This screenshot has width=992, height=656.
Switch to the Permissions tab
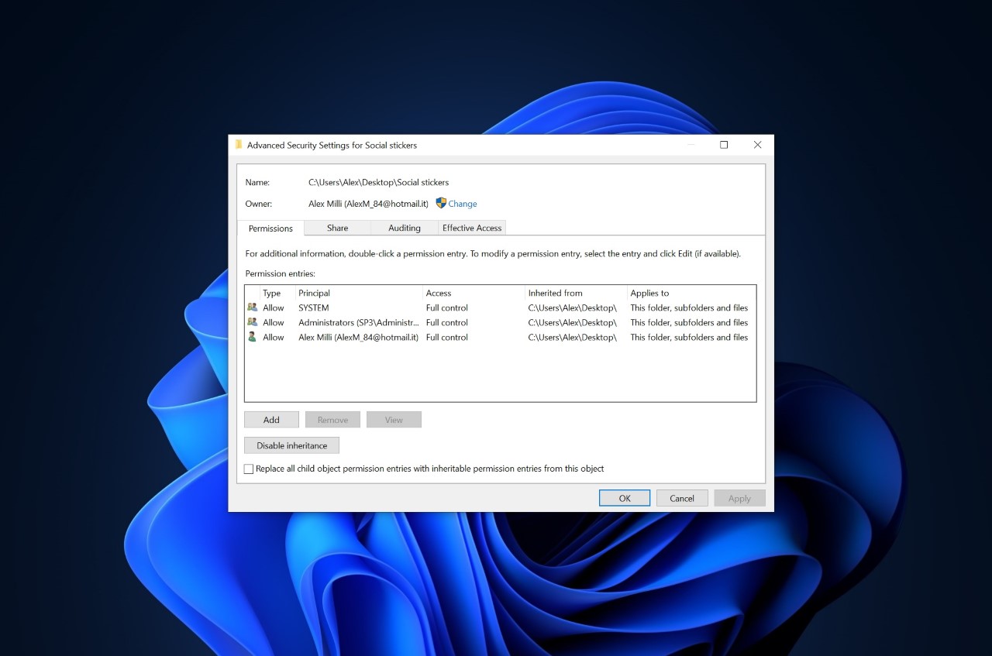[270, 228]
